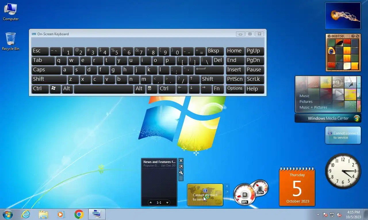Viewport: 368px width, 220px height.
Task: Click the right arrow key on the keyboard
Action: [x=206, y=89]
